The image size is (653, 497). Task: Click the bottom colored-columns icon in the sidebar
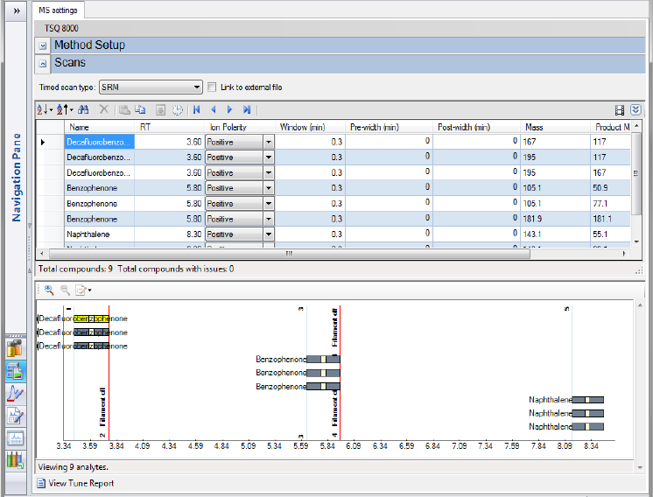[16, 459]
